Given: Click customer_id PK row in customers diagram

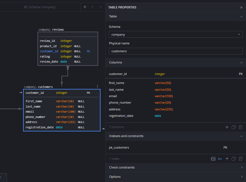Looking at the screenshot, I should click(62, 93).
